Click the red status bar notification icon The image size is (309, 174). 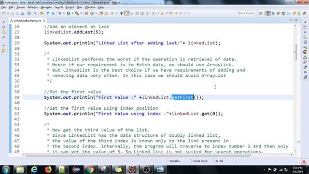[304, 161]
